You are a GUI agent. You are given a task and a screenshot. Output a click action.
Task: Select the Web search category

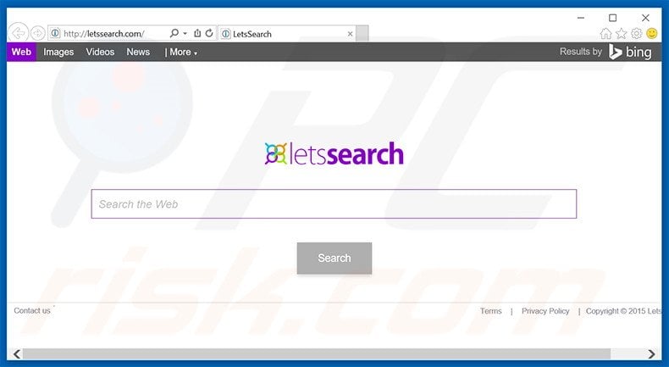tap(21, 52)
